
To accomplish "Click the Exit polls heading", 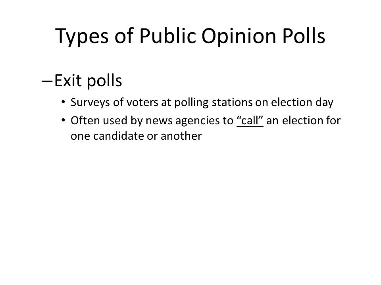I will pyautogui.click(x=88, y=81).
